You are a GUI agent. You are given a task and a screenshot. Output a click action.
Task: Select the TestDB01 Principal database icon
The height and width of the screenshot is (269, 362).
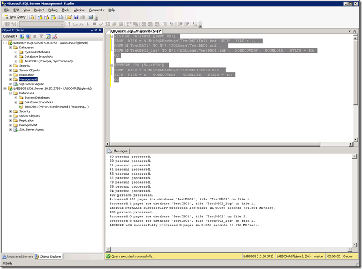point(21,60)
